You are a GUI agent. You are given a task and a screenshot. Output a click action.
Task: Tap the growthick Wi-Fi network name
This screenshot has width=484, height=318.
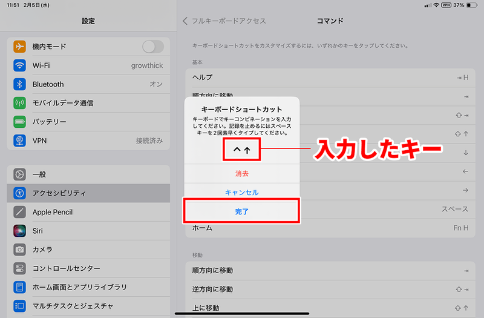pos(147,65)
